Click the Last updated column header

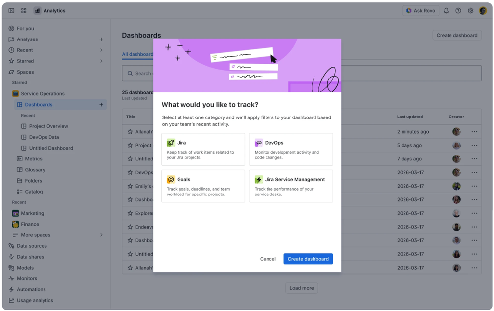tap(410, 117)
